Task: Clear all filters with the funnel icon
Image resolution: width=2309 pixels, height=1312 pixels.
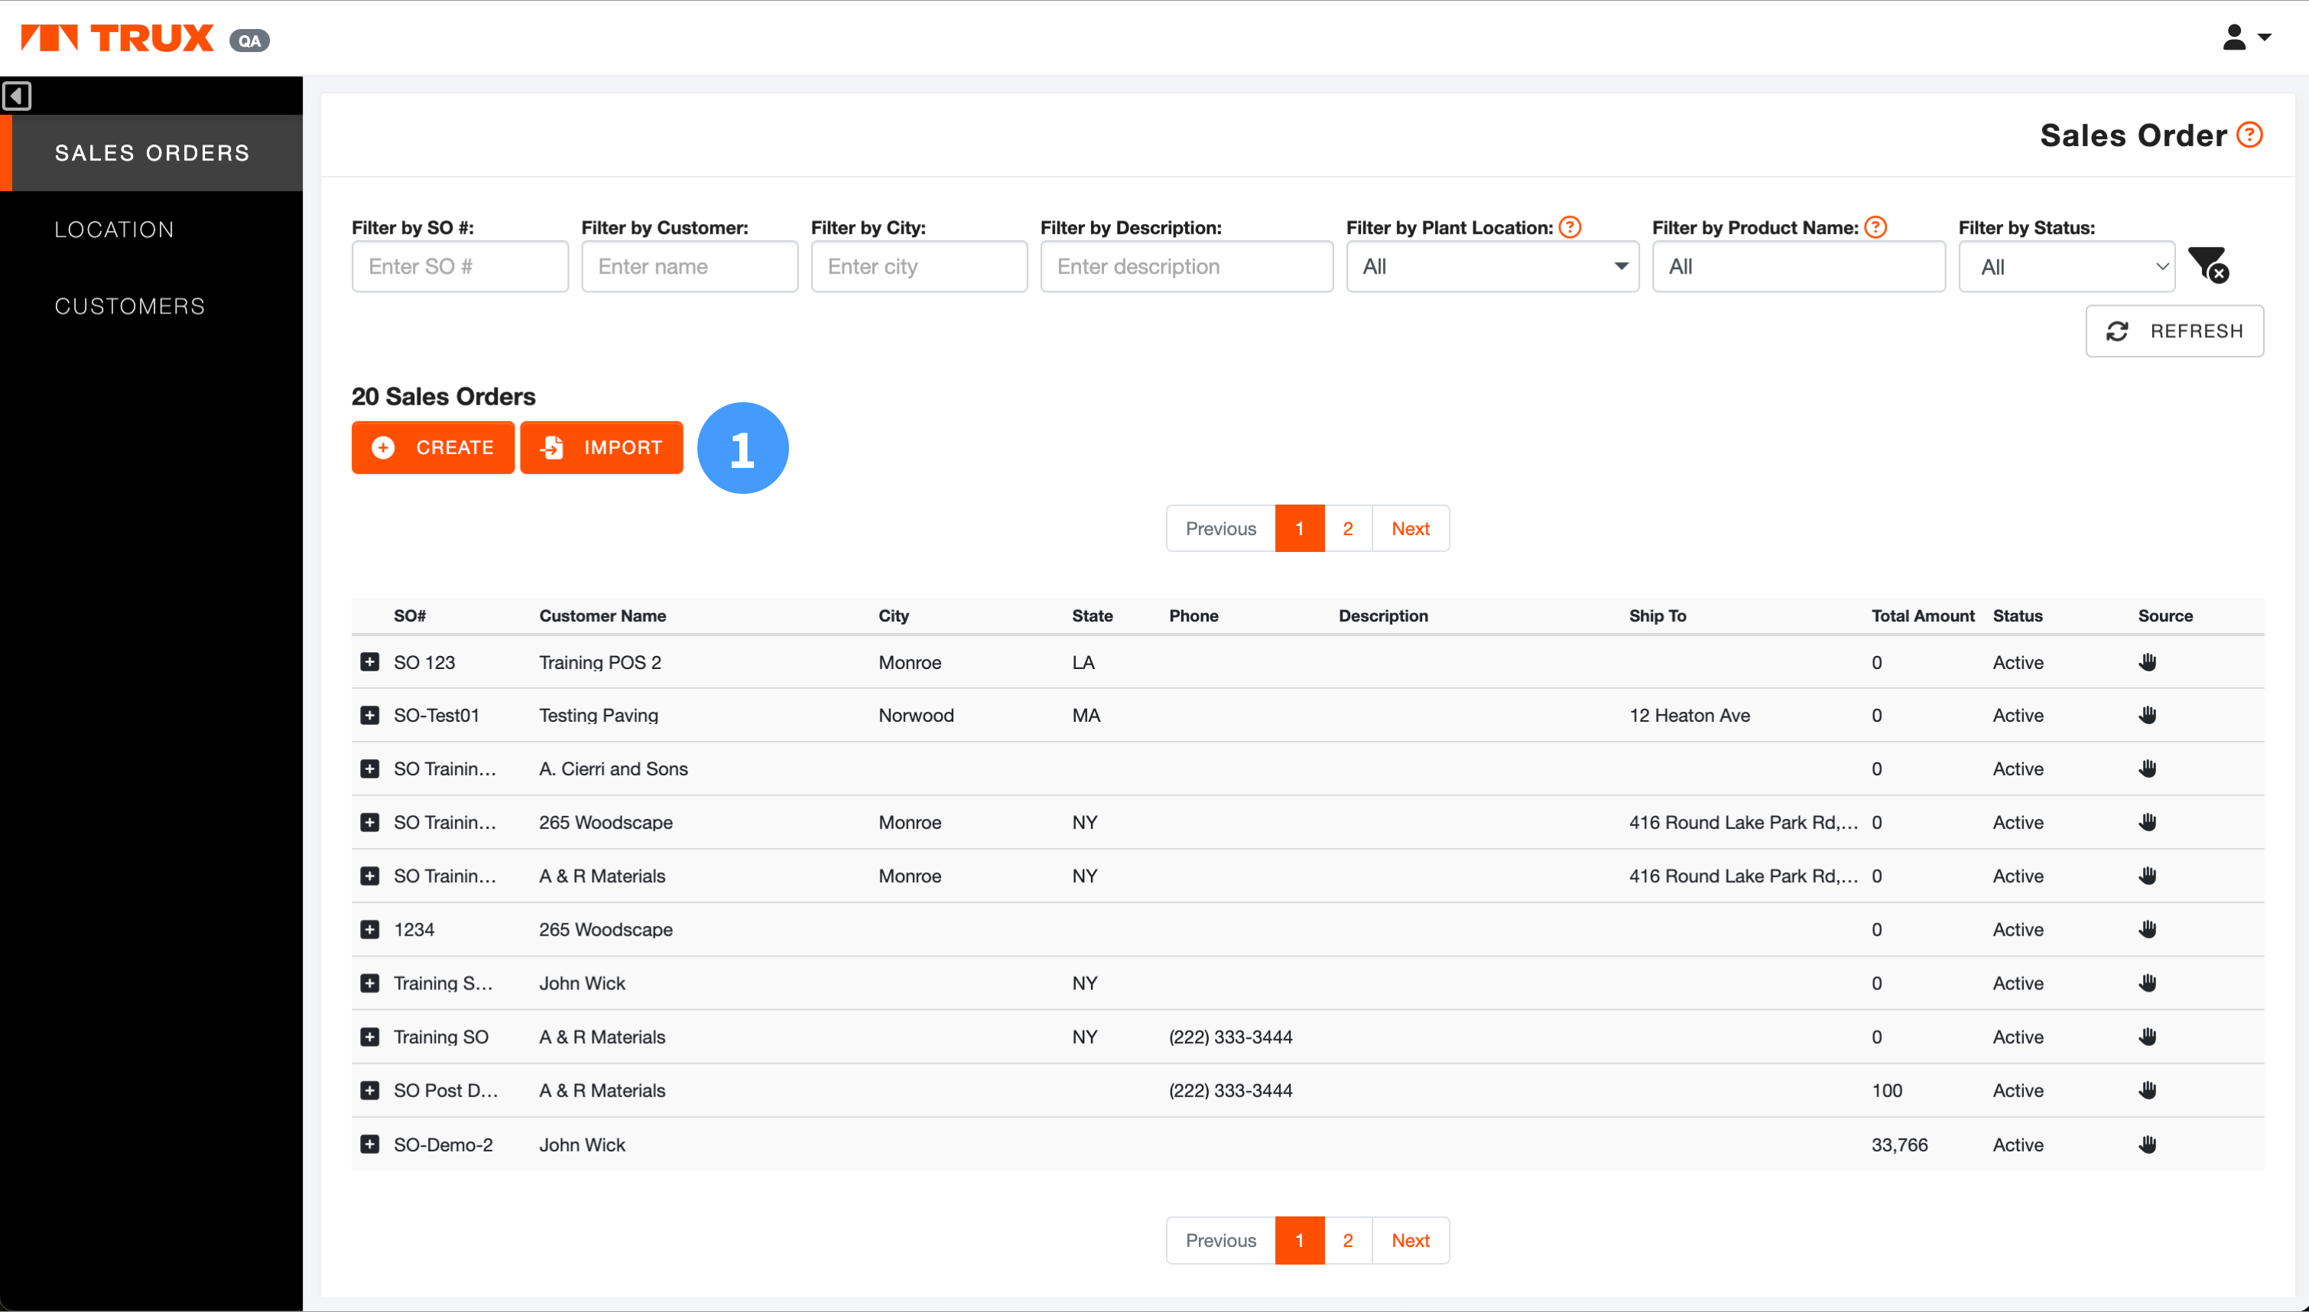Action: click(2208, 265)
